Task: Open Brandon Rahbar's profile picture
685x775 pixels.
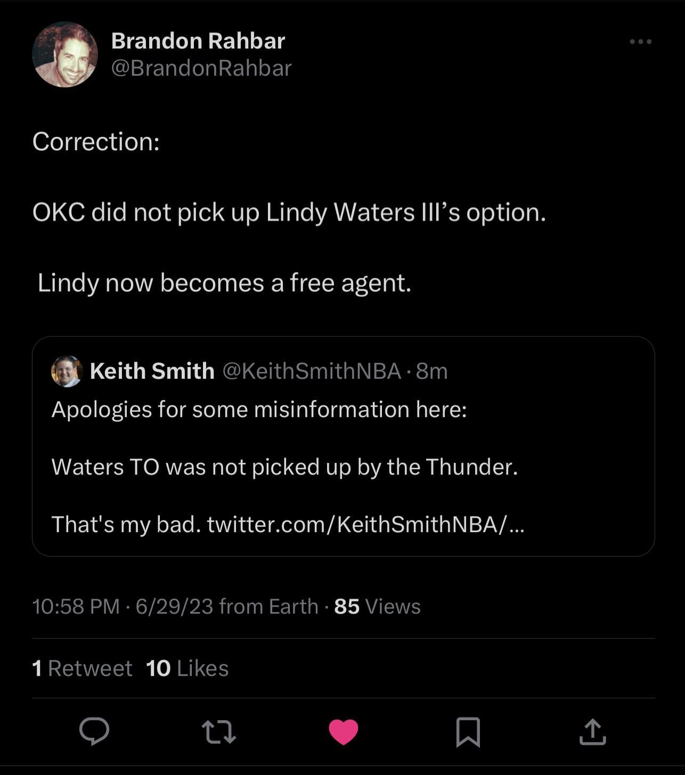Action: pos(65,54)
